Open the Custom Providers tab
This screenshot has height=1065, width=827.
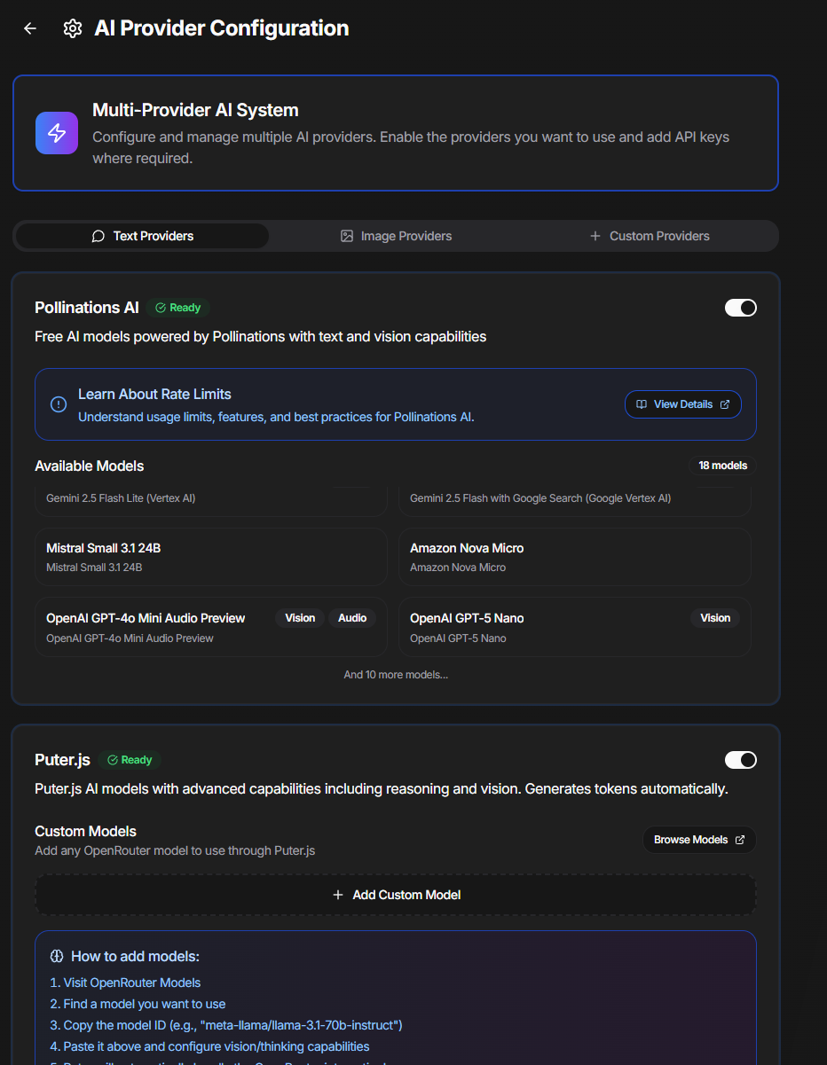tap(650, 236)
